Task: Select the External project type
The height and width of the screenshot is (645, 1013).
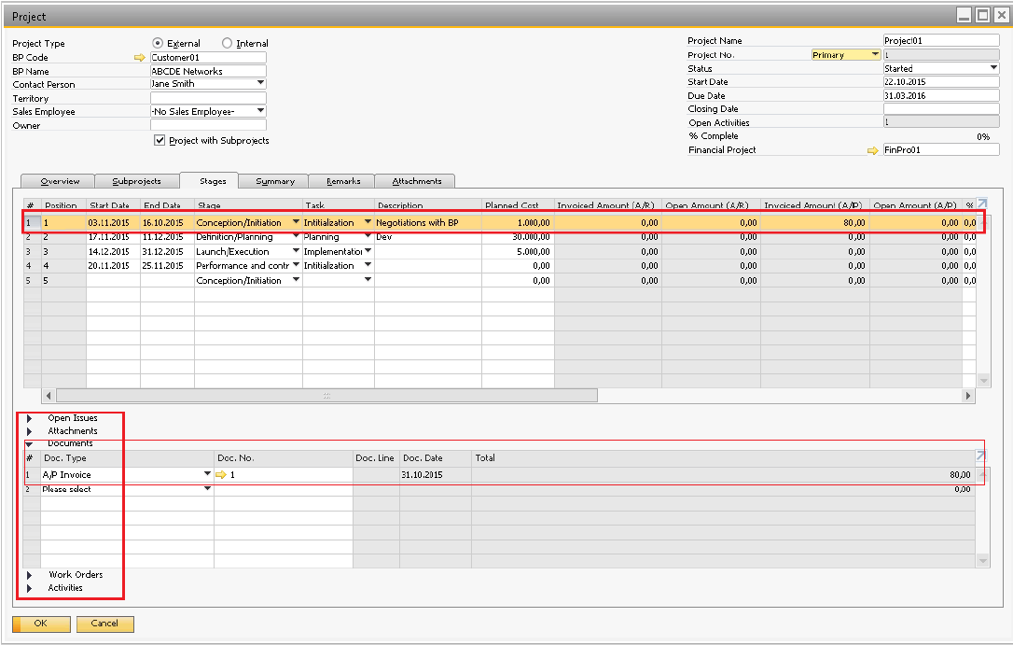Action: [158, 42]
